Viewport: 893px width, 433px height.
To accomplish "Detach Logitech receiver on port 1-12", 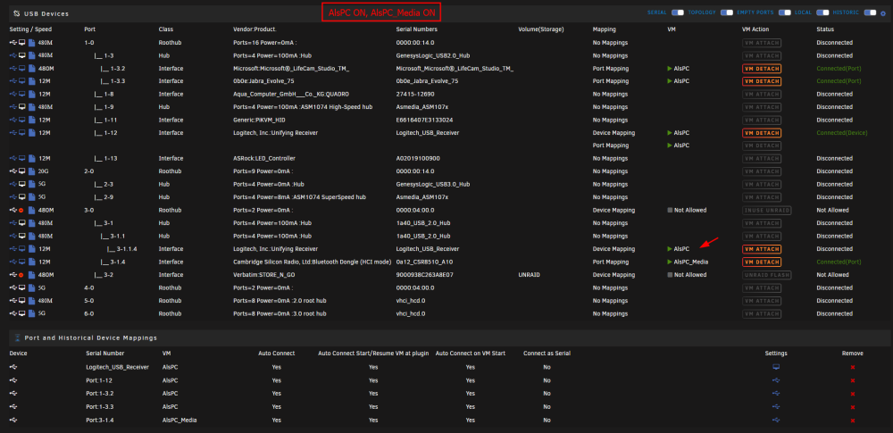I will tap(762, 133).
